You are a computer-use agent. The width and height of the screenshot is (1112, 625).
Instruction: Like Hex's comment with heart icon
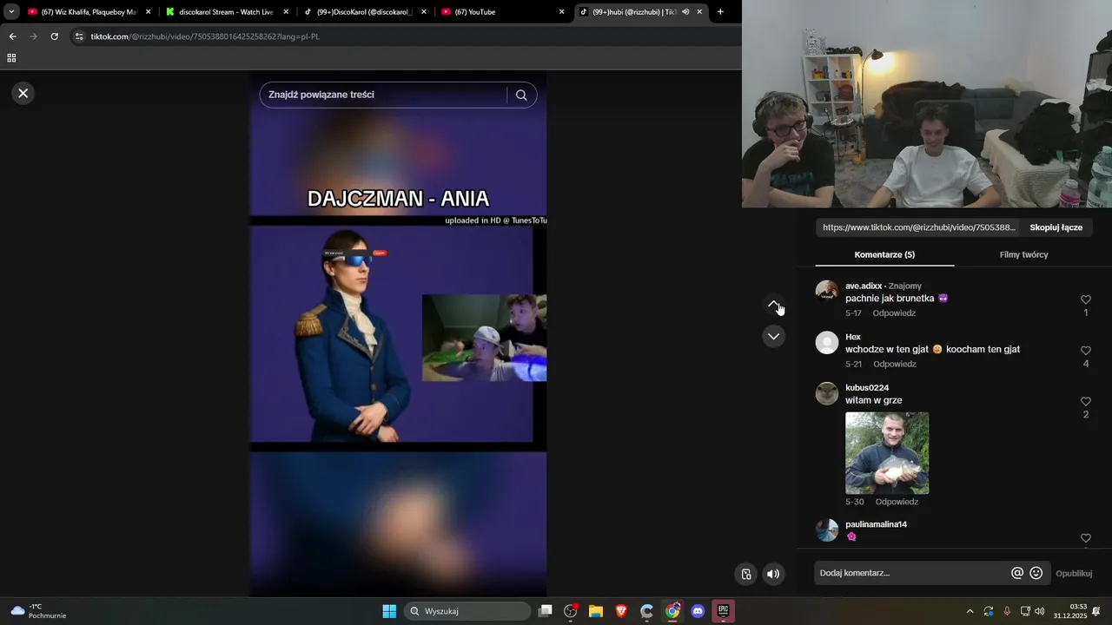pos(1086,351)
